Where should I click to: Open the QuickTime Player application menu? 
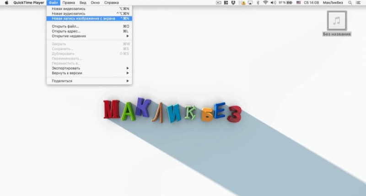click(28, 3)
